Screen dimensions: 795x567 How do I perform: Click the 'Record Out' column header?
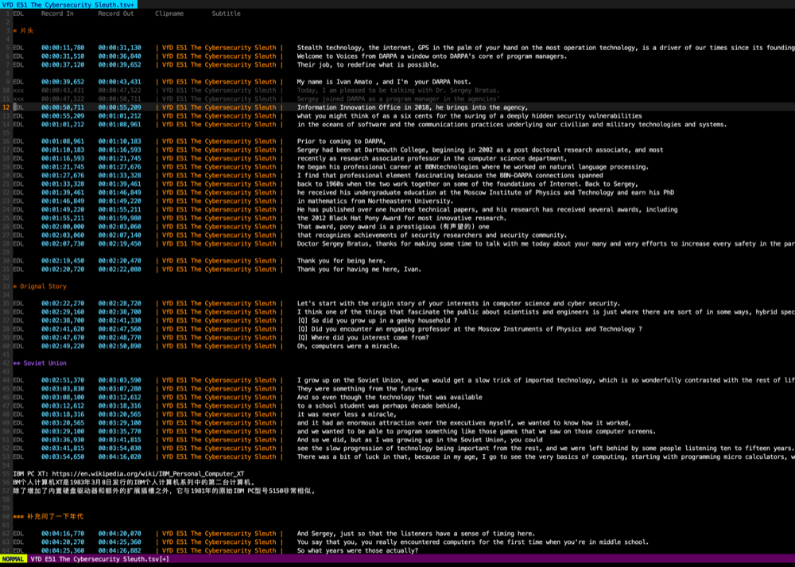point(116,14)
